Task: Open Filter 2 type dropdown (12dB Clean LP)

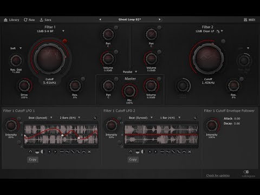Action: pos(209,31)
